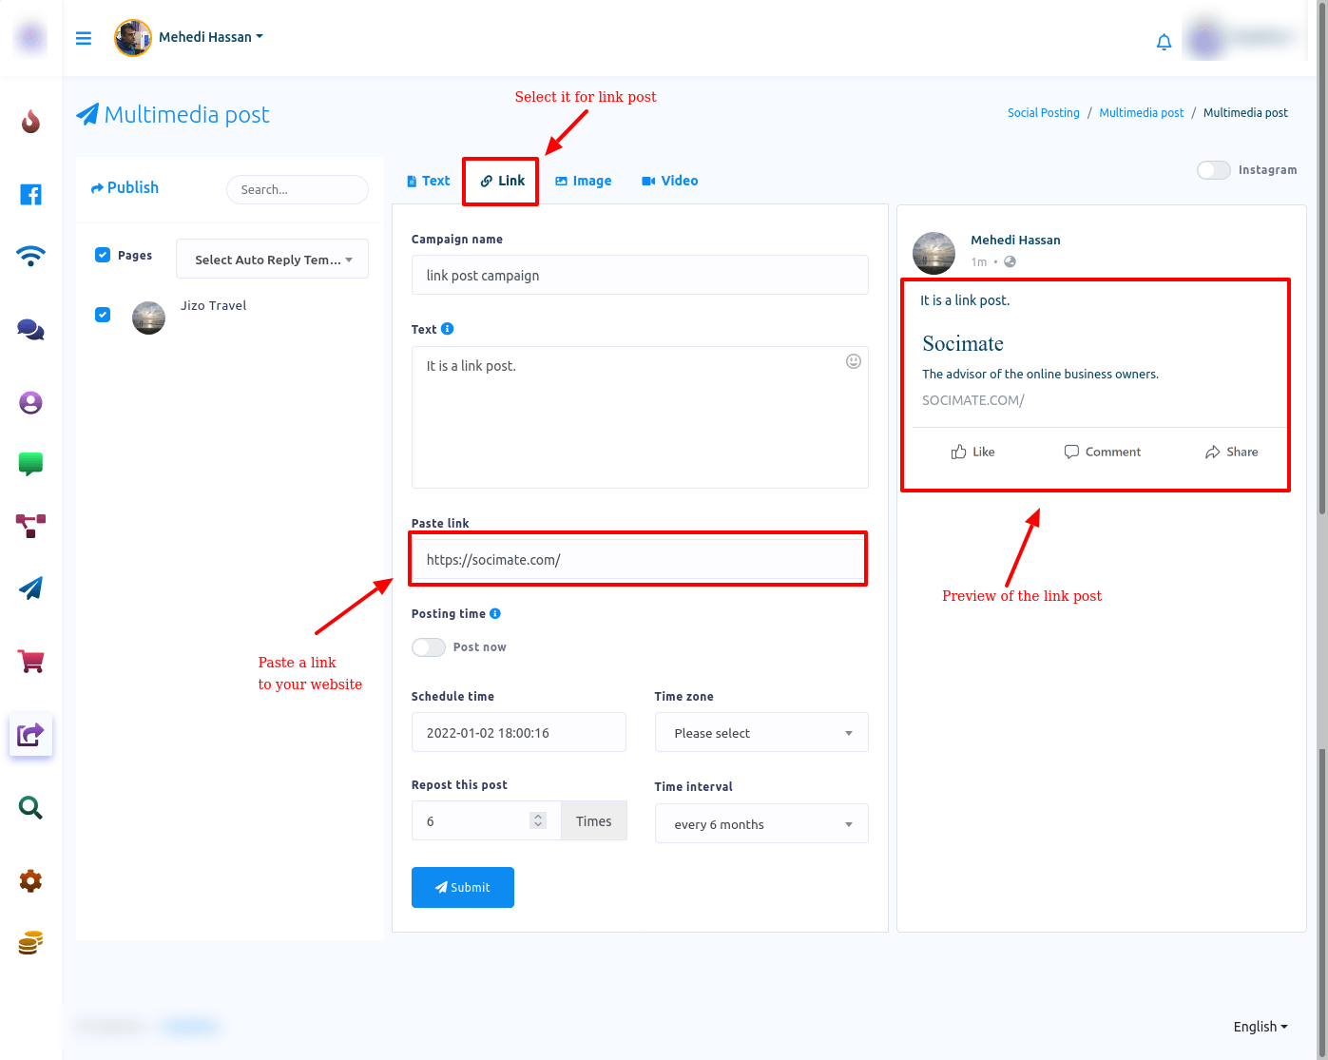Screen dimensions: 1328x1060
Task: Open the shopping cart sidebar icon
Action: (x=31, y=661)
